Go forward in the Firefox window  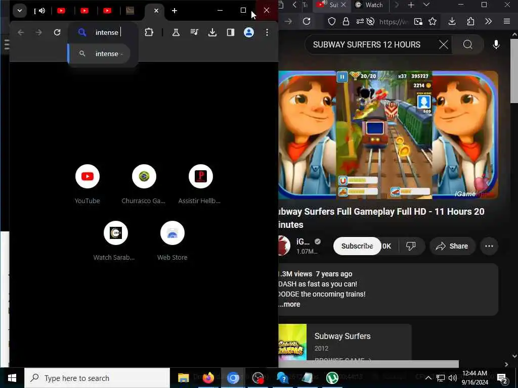pyautogui.click(x=288, y=21)
